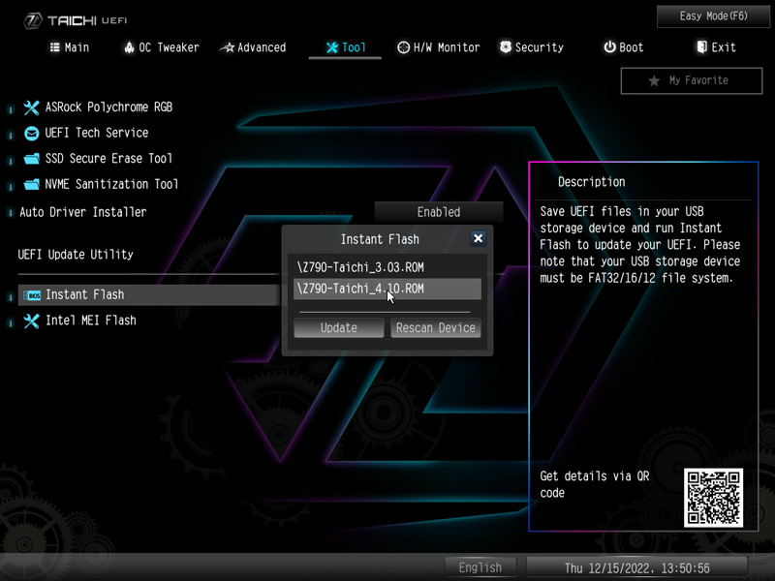The width and height of the screenshot is (775, 581).
Task: Click the OC Tweaker rocket icon
Action: pos(129,47)
